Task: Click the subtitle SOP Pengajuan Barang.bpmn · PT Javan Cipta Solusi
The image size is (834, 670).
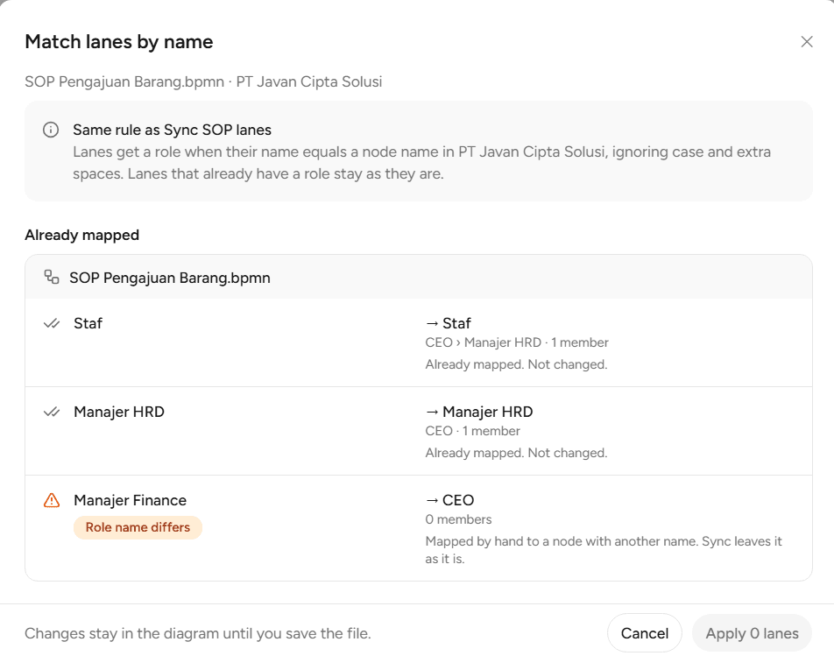Action: tap(204, 82)
